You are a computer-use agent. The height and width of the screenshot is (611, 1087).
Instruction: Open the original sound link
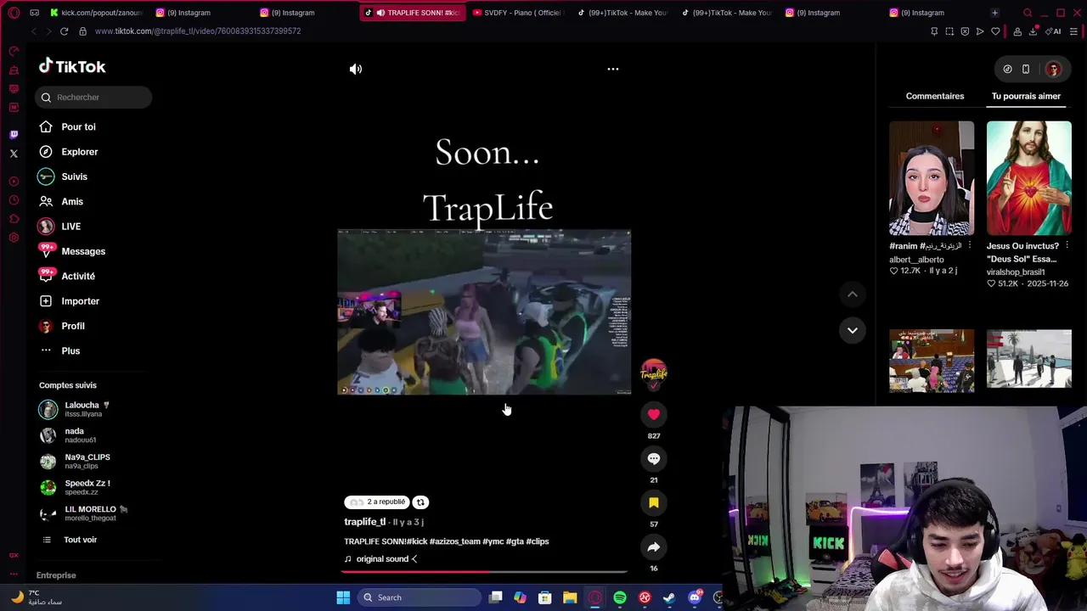point(381,559)
